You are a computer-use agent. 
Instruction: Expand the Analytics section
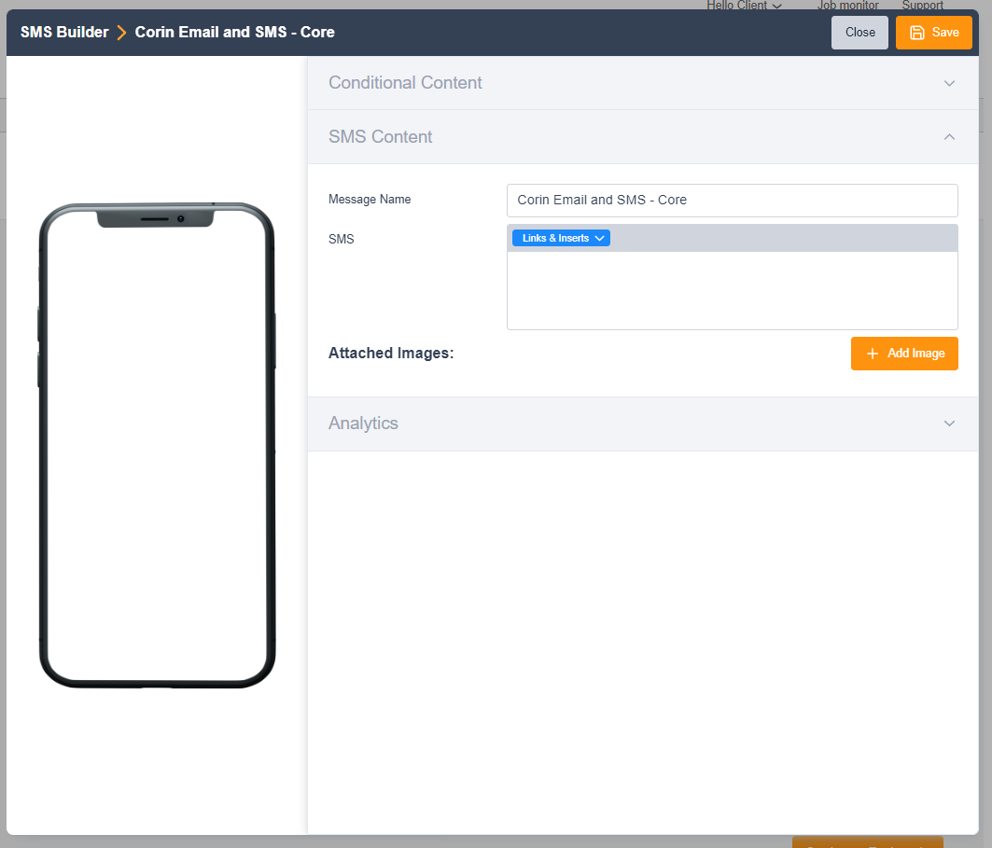click(363, 424)
